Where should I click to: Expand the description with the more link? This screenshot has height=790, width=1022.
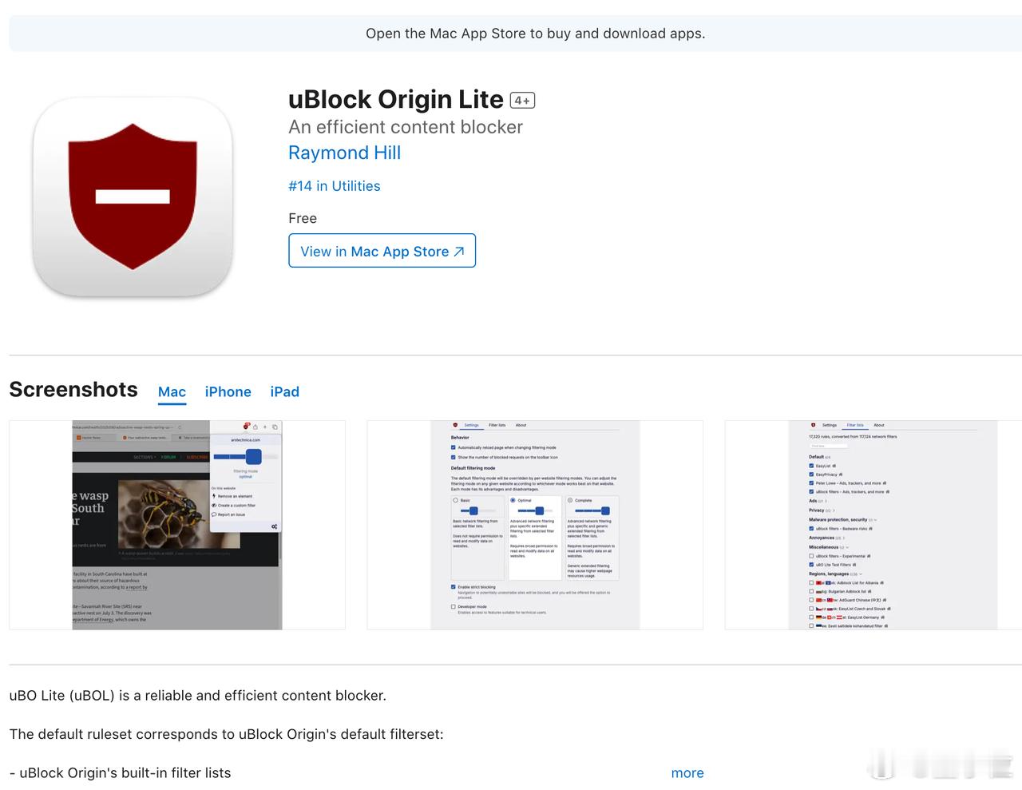pos(687,772)
